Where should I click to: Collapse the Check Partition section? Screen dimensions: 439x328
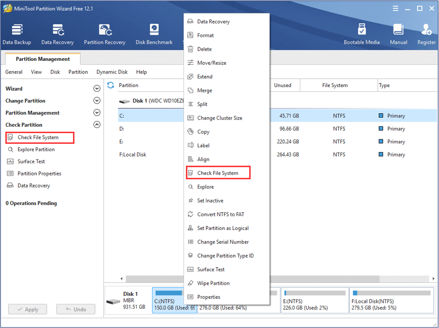click(97, 124)
